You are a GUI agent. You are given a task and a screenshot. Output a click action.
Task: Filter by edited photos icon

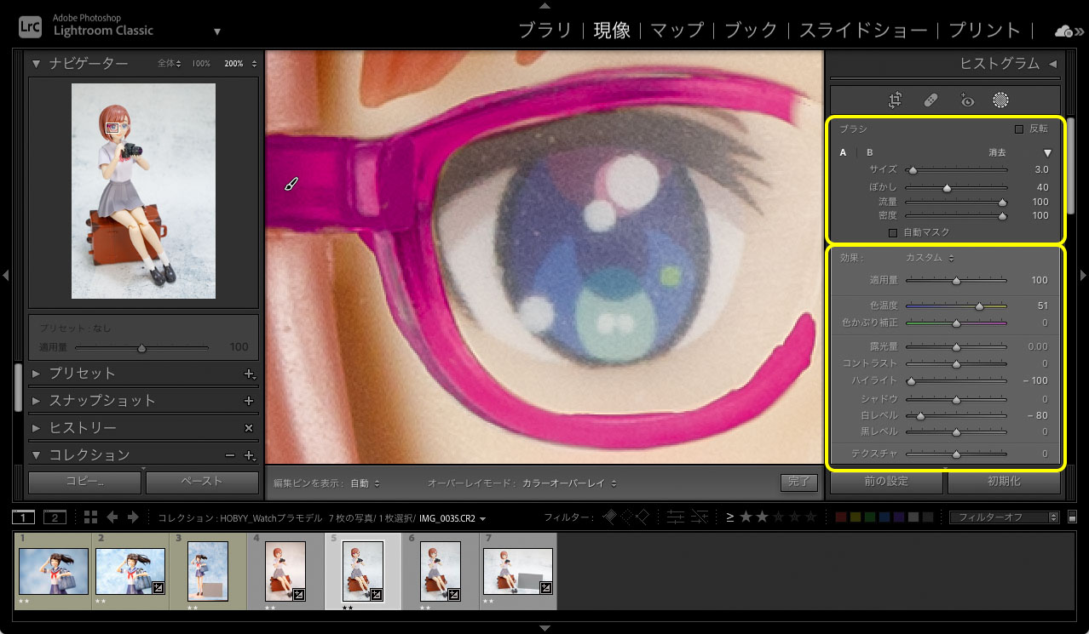click(676, 517)
